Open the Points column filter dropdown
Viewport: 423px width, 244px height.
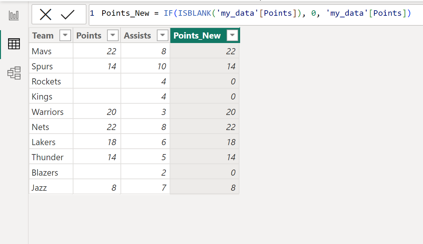coord(113,35)
